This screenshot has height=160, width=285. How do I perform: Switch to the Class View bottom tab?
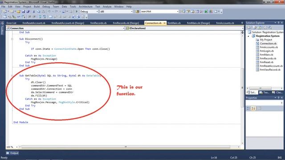pyautogui.click(x=277, y=92)
